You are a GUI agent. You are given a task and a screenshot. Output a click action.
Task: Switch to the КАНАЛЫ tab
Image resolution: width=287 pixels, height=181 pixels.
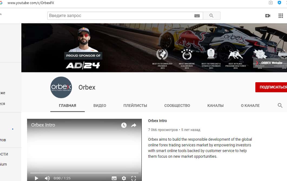click(x=215, y=106)
